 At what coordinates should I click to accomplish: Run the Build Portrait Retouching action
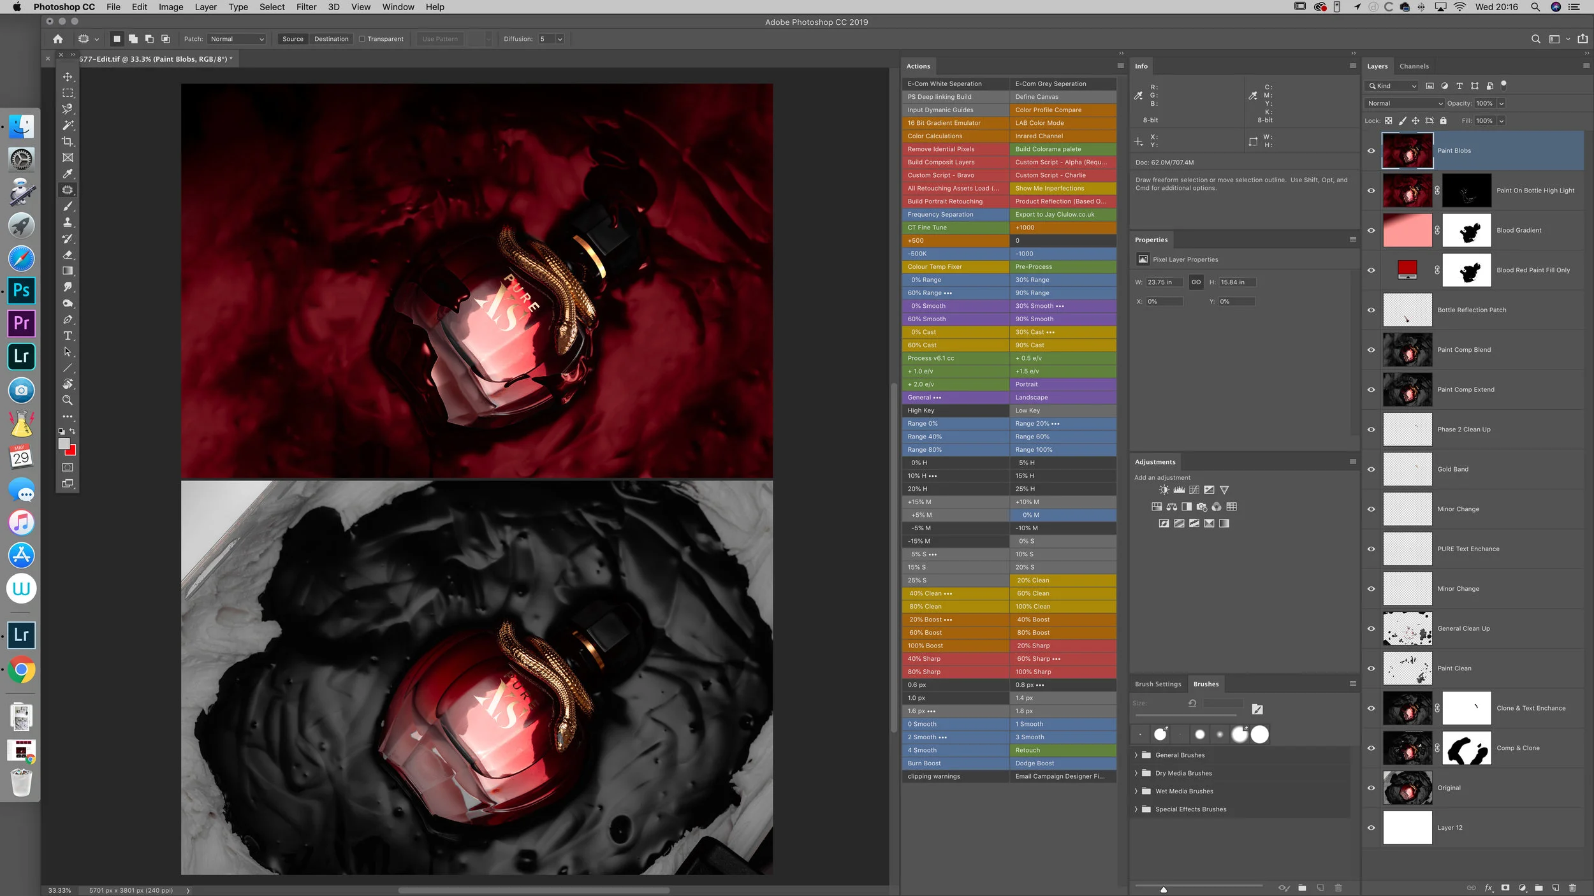(956, 201)
